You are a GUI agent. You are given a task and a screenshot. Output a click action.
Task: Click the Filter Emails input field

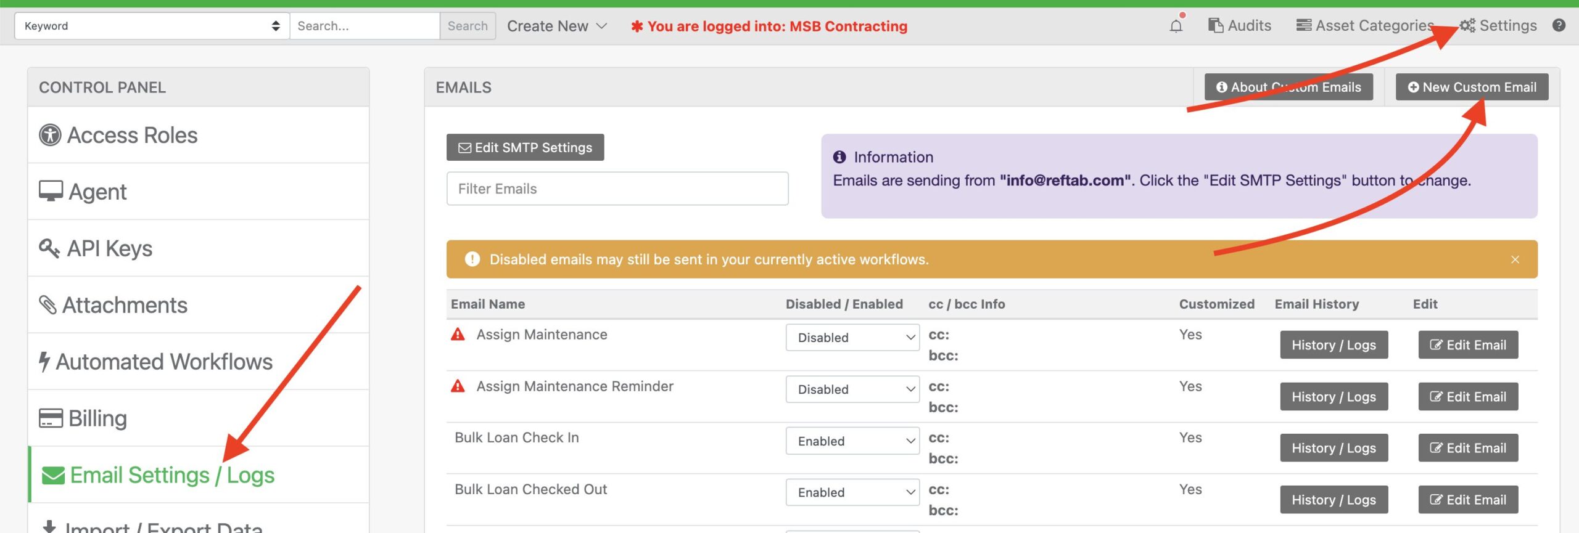click(617, 189)
